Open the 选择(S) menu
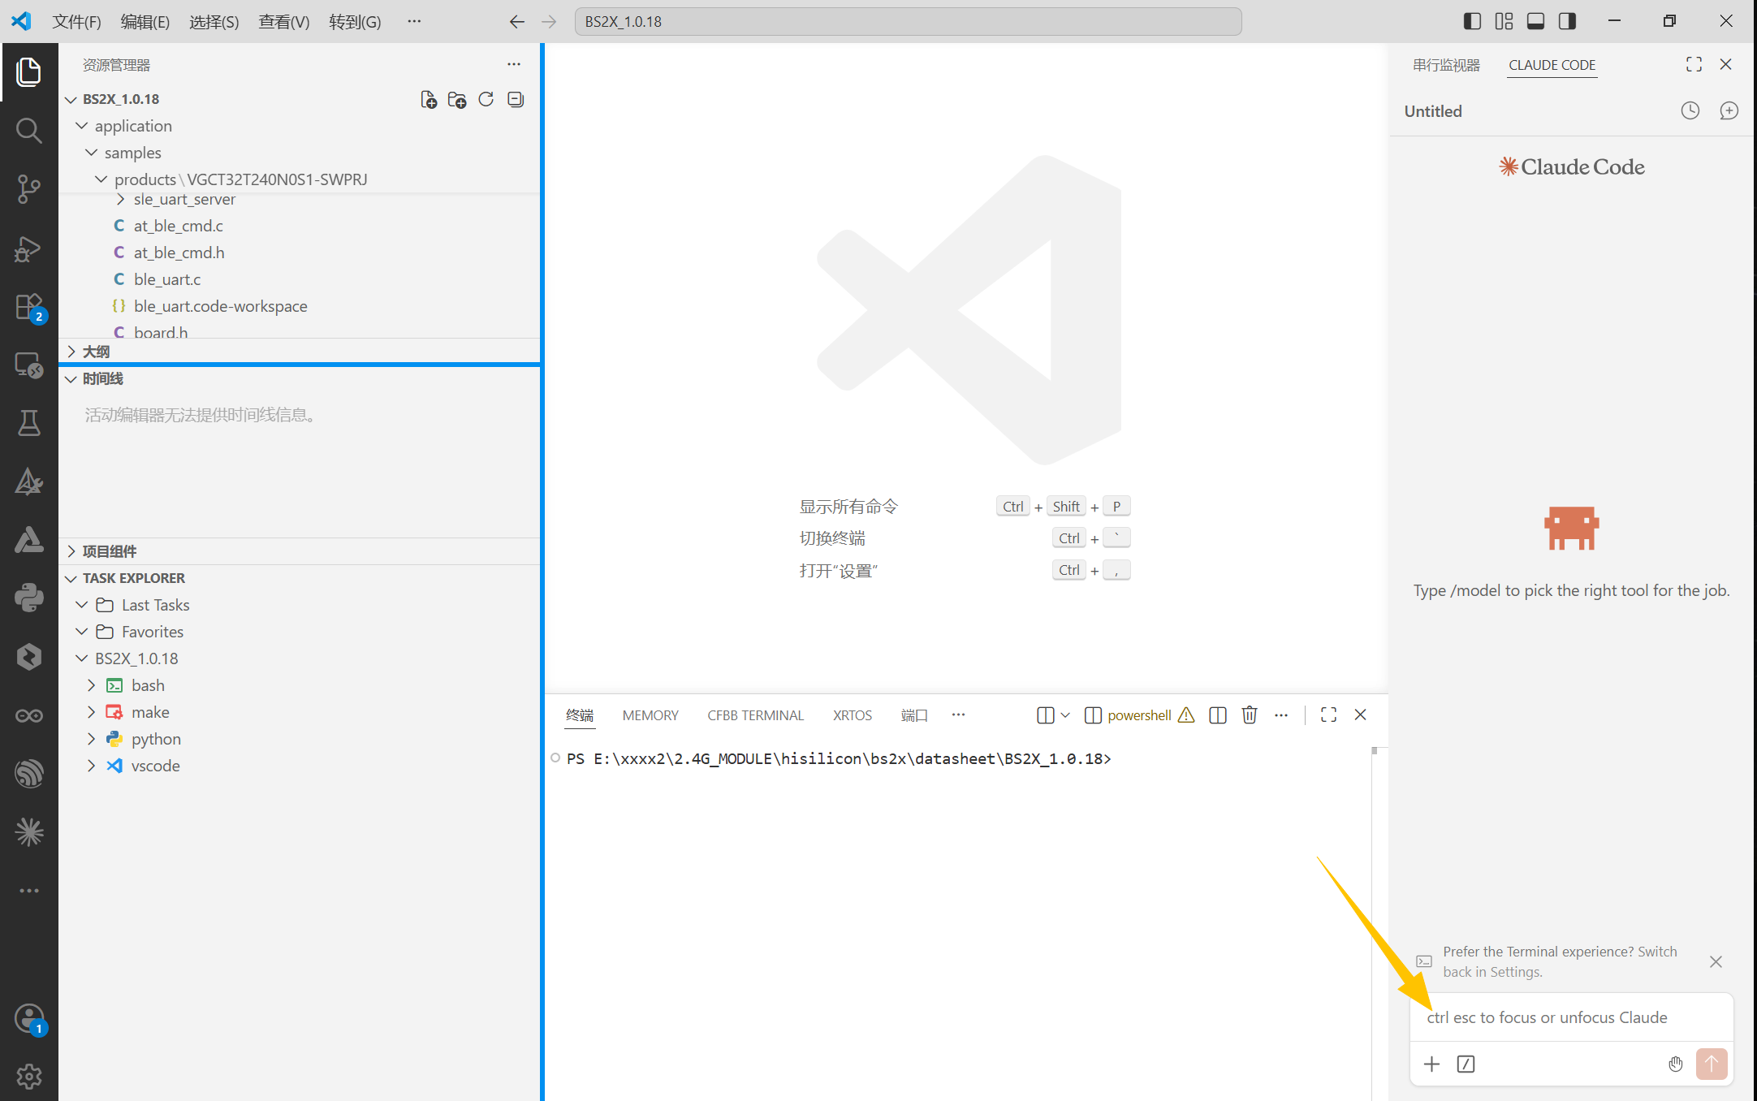The image size is (1757, 1101). pos(214,21)
